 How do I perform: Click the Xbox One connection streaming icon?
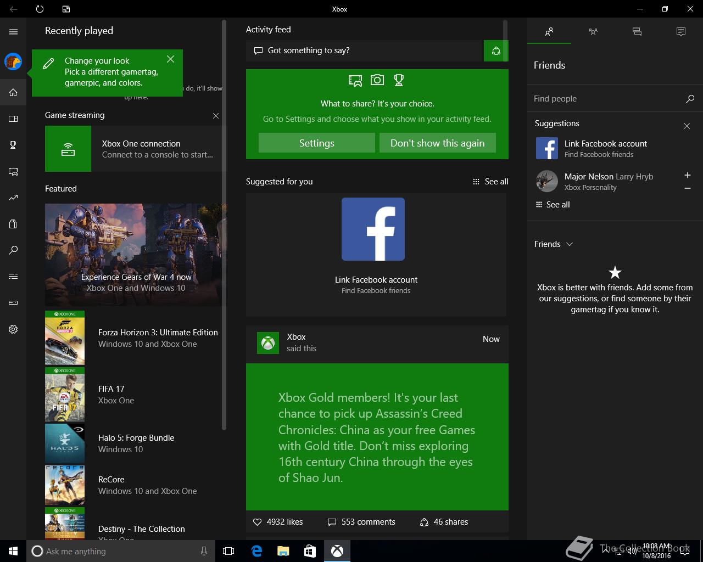[x=68, y=149]
